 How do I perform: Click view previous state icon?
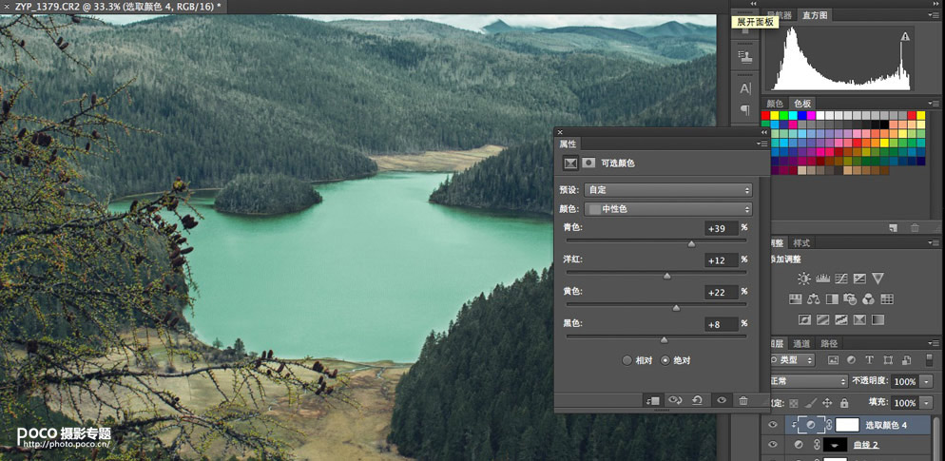point(675,400)
